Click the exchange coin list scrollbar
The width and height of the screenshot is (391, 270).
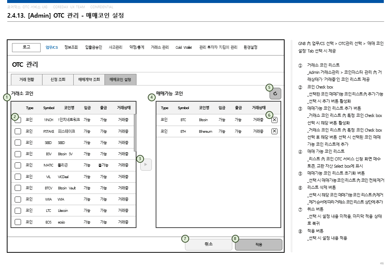click(x=135, y=133)
